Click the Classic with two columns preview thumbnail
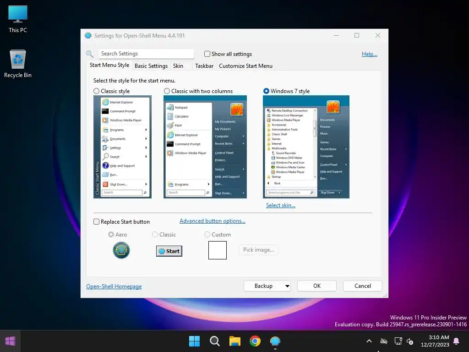The width and height of the screenshot is (469, 352). (x=205, y=147)
